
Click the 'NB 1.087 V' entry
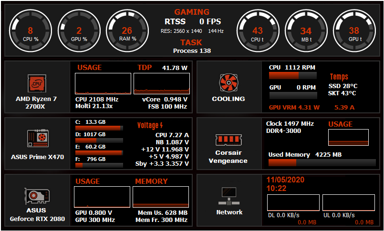click(172, 142)
